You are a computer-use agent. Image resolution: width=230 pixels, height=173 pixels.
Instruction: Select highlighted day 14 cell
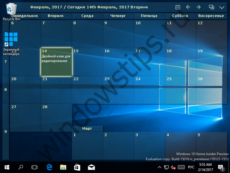click(56, 62)
